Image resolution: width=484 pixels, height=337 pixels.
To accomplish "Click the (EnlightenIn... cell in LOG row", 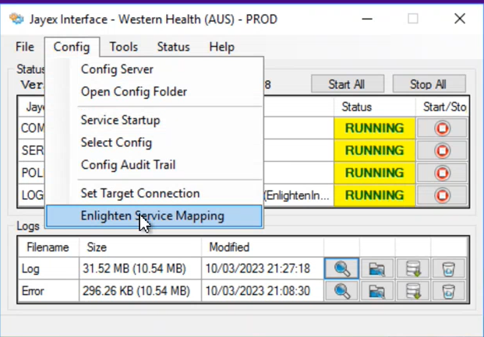I will 299,195.
